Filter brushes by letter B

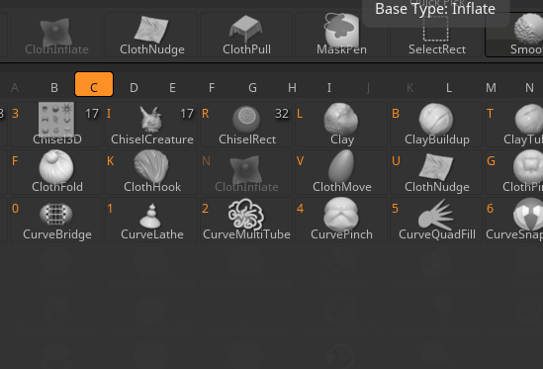pyautogui.click(x=54, y=88)
